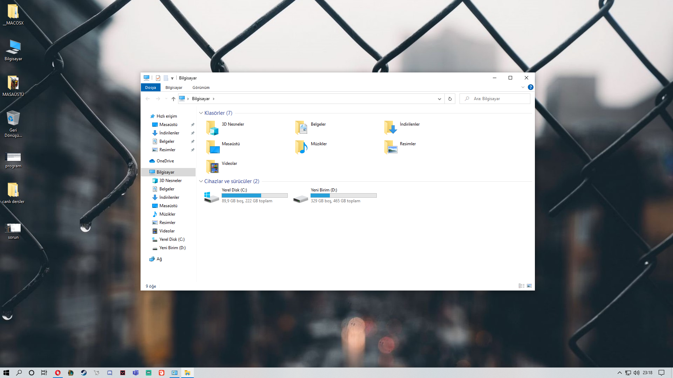Image resolution: width=673 pixels, height=378 pixels.
Task: Select the Yeni Birim (D:) drive
Action: click(335, 195)
